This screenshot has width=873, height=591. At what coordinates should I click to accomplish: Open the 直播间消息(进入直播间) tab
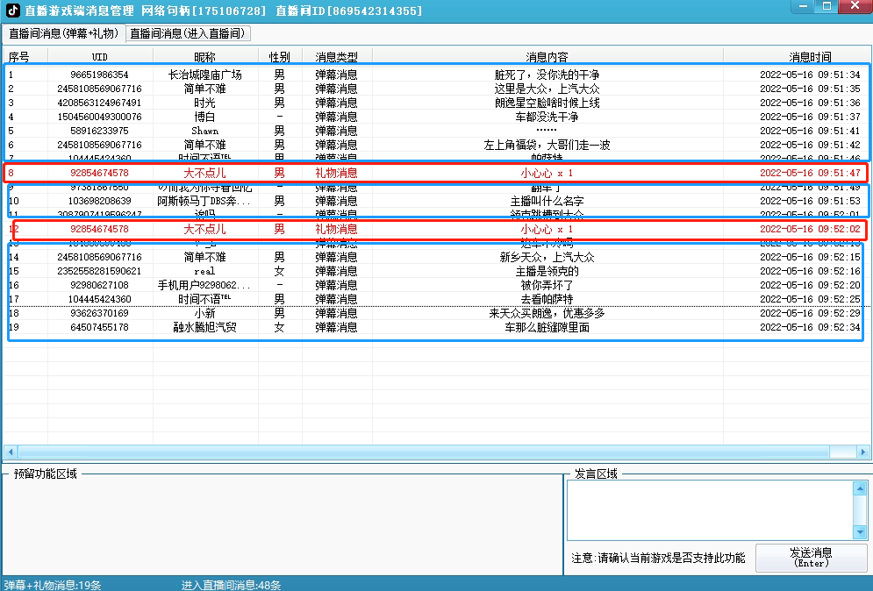click(x=188, y=33)
